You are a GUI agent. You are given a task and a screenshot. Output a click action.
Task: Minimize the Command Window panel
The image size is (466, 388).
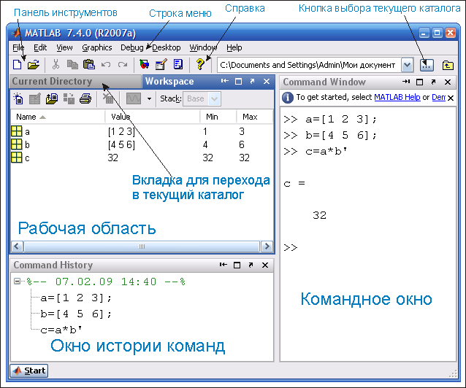pos(406,82)
